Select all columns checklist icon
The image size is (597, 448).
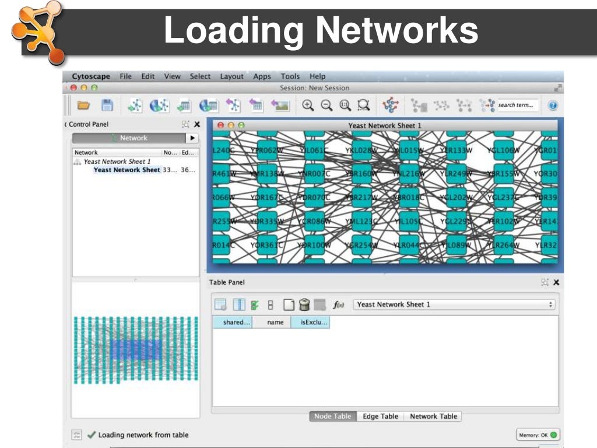pyautogui.click(x=255, y=304)
